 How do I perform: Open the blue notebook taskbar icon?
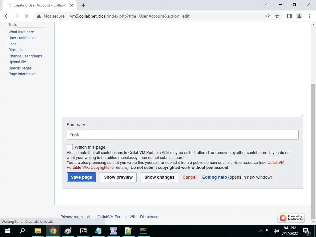pos(98,231)
